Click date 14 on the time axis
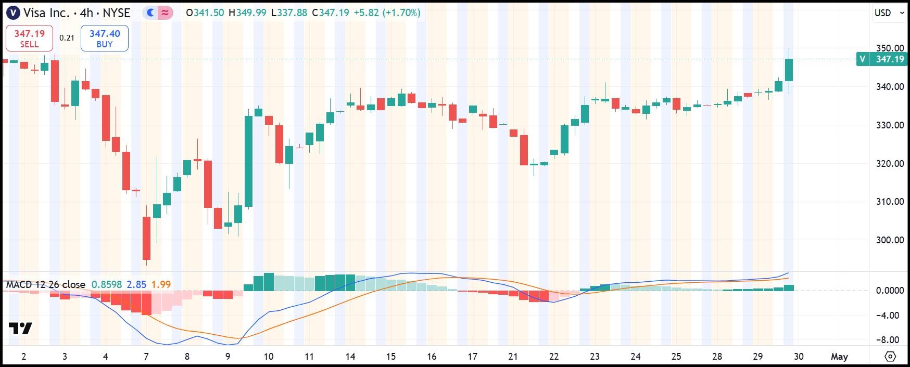The width and height of the screenshot is (910, 367). point(350,357)
